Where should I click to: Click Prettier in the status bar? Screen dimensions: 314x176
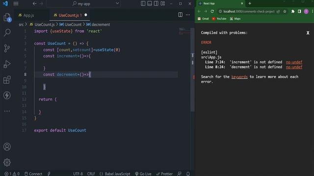pos(164,174)
